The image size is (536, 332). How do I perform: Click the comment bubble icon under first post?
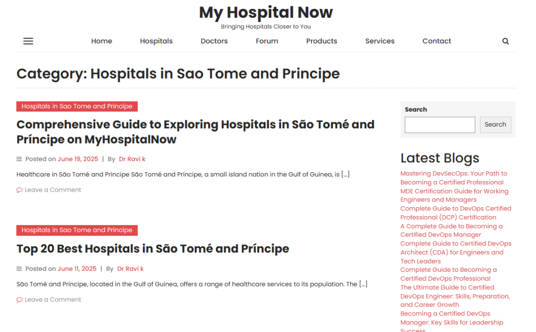pos(19,190)
